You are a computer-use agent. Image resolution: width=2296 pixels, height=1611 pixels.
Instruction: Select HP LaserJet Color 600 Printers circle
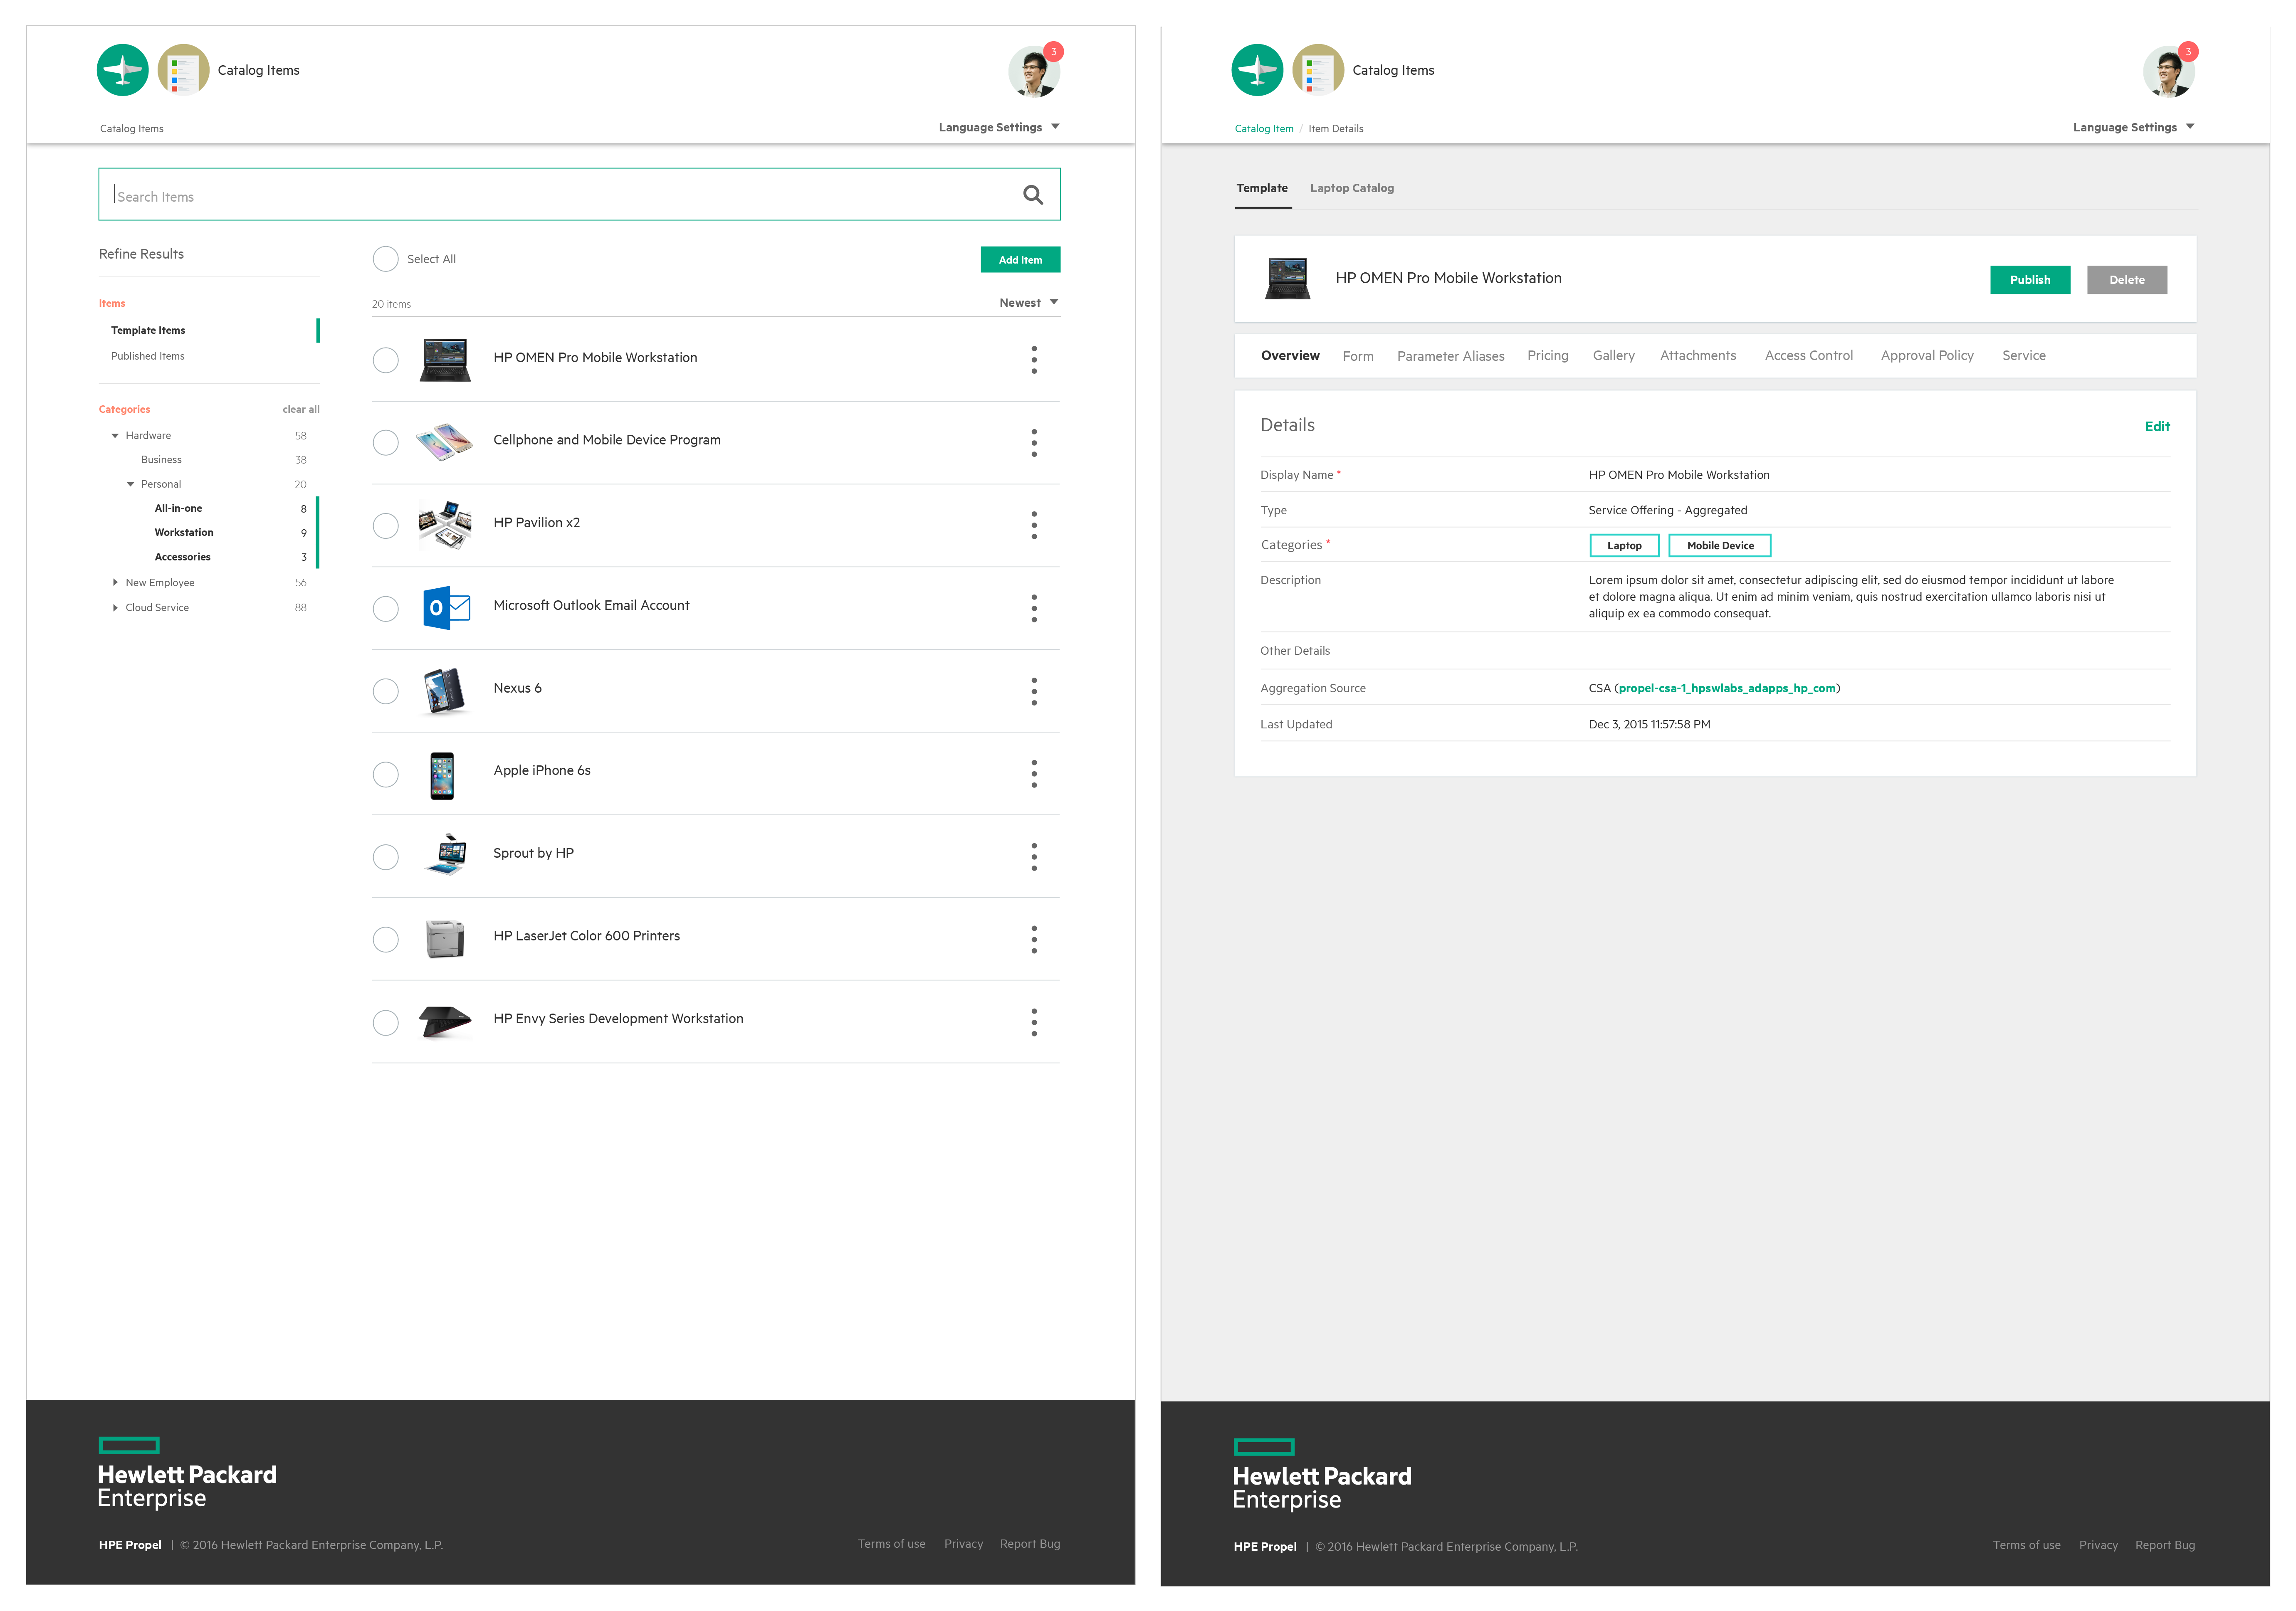click(386, 940)
